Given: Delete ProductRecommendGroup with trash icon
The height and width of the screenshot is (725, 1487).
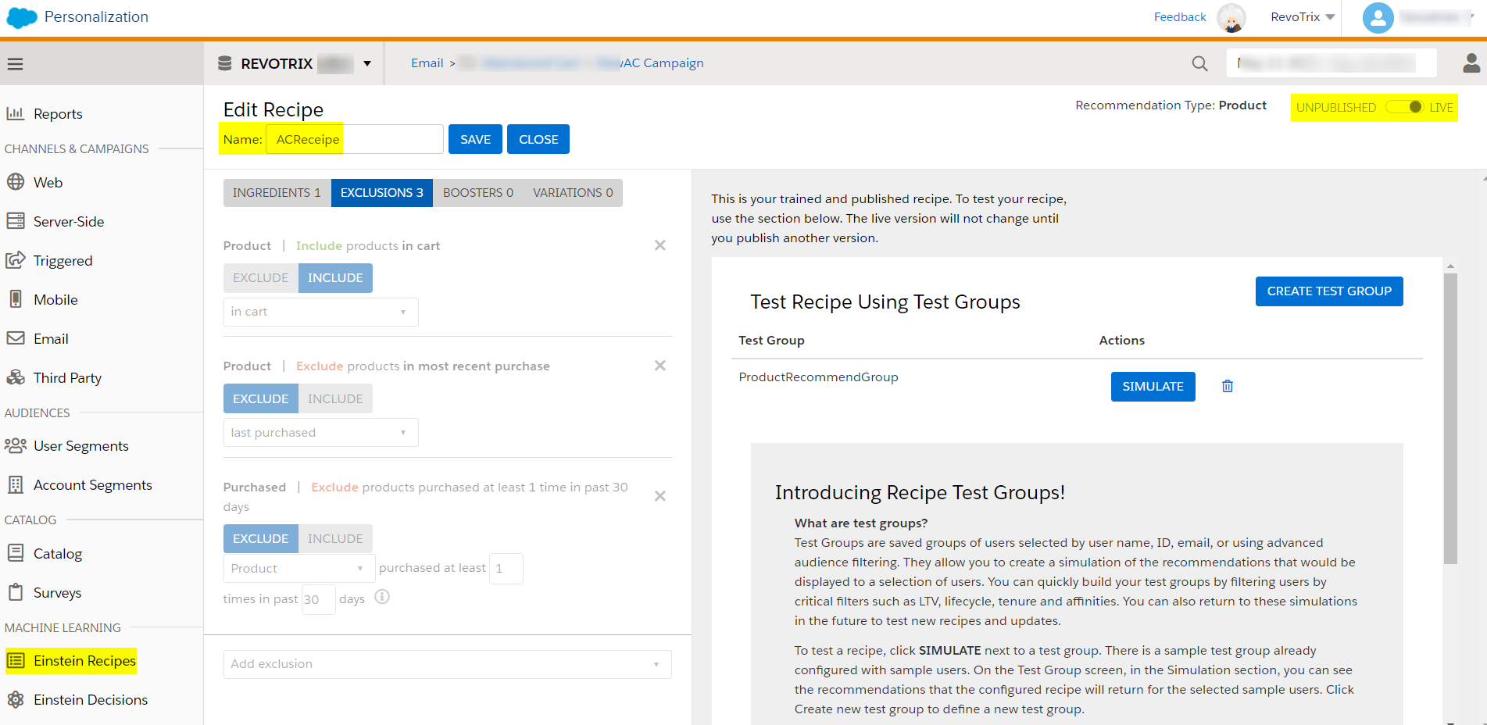Looking at the screenshot, I should click(x=1228, y=386).
